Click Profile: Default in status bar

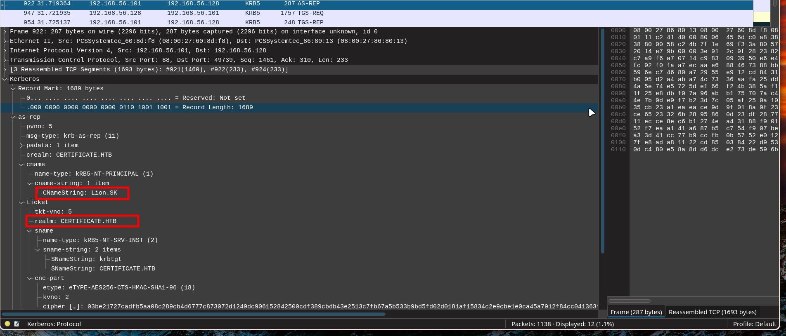coord(754,324)
